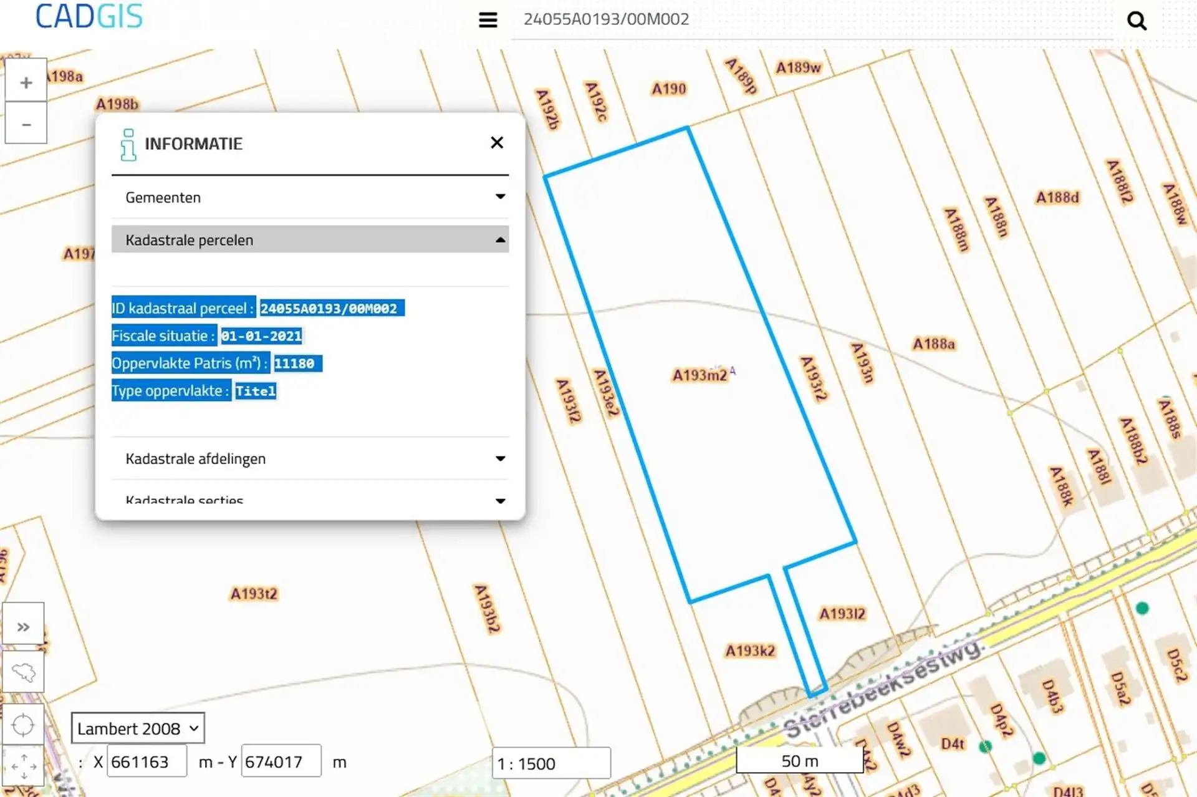Select the highlighted ID kadastraal perceel value
This screenshot has height=797, width=1197.
pos(331,307)
